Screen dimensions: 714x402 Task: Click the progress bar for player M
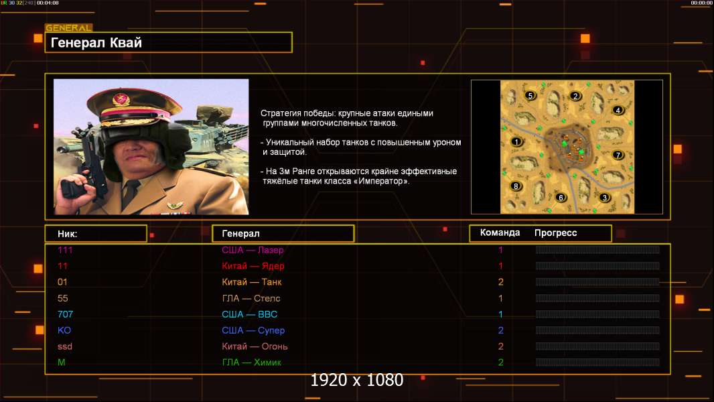pos(597,362)
